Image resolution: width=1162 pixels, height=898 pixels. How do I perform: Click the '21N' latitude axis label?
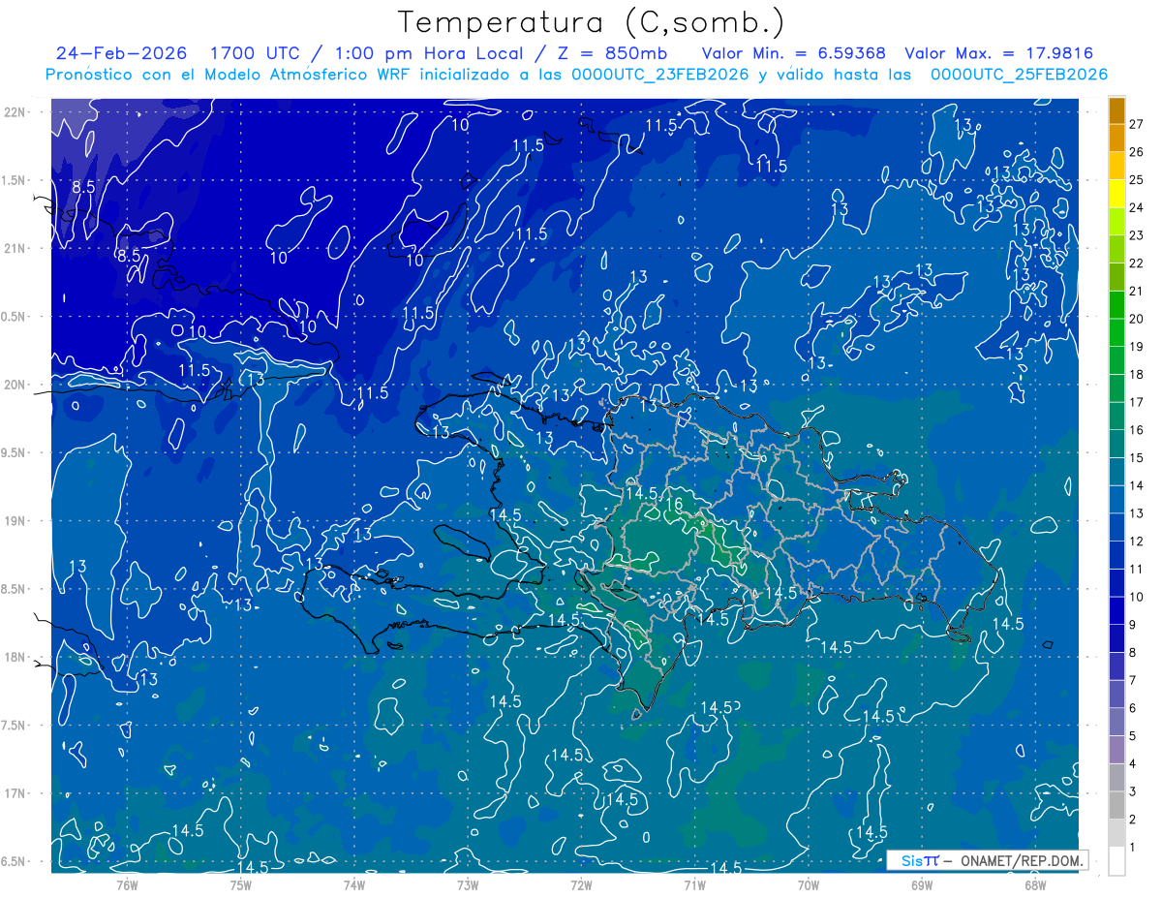15,248
